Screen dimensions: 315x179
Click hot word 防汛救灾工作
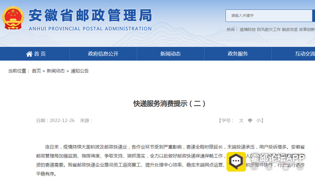tap(269, 30)
